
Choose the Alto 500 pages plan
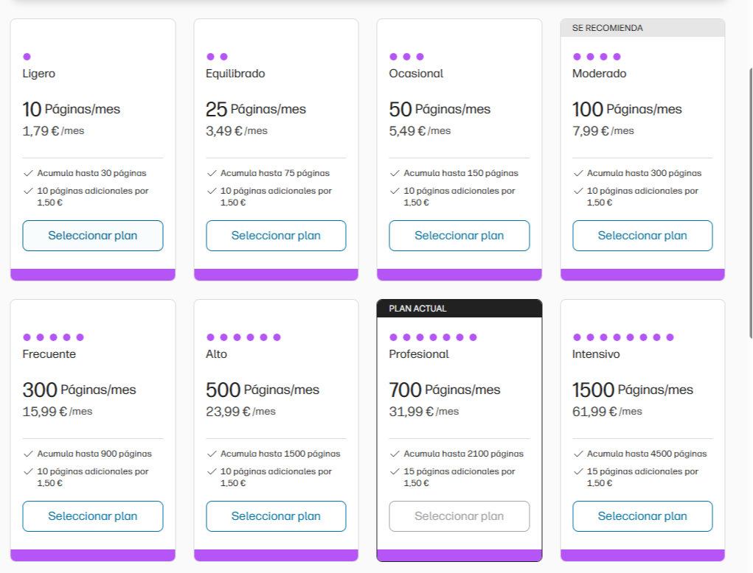pos(276,516)
